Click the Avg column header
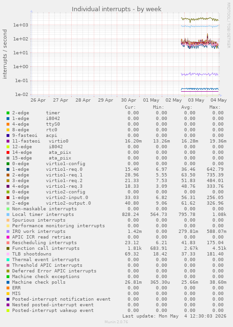The width and height of the screenshot is (233, 327). coord(187,107)
